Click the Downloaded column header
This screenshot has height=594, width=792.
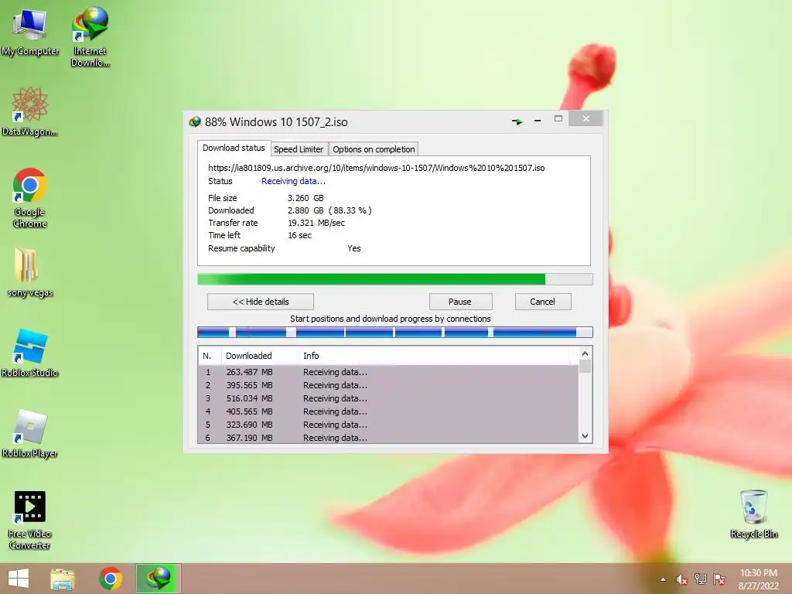260,356
